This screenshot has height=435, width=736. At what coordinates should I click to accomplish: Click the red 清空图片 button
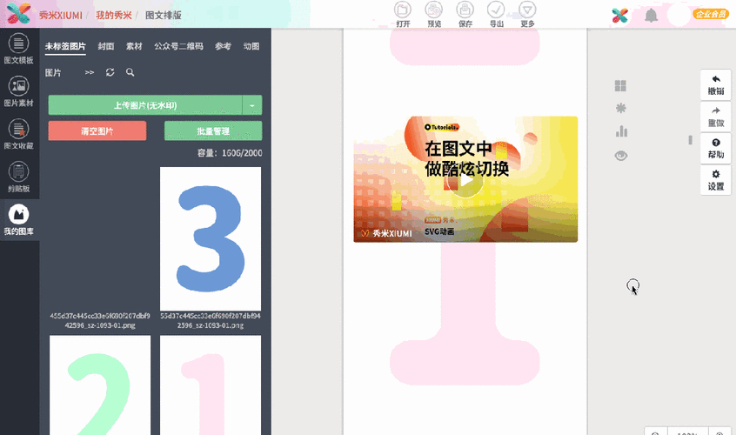coord(97,130)
